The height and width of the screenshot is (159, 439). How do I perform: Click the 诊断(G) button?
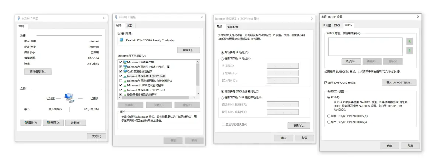pos(75,122)
